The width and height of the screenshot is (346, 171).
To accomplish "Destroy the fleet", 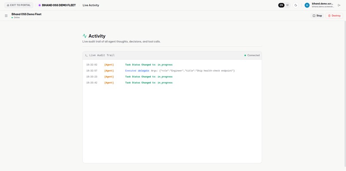I will click(x=334, y=16).
